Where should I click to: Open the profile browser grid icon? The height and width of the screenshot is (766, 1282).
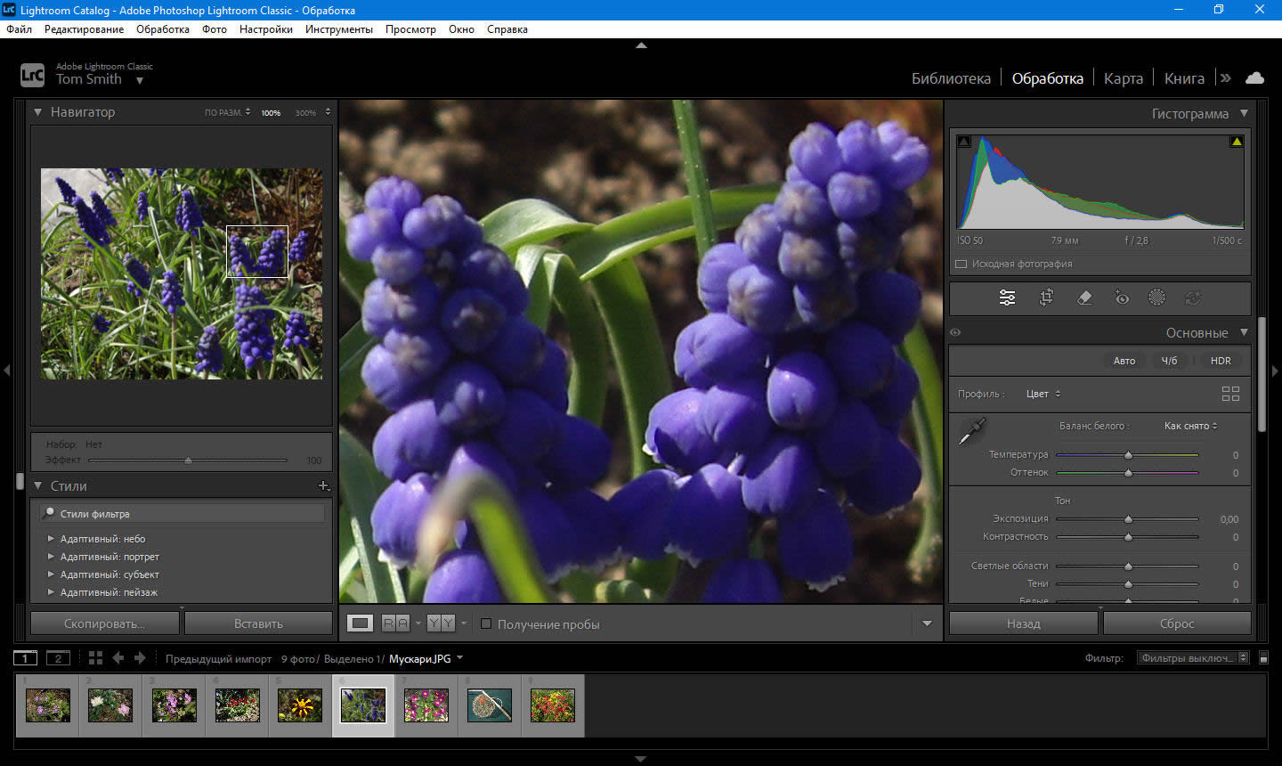tap(1230, 394)
